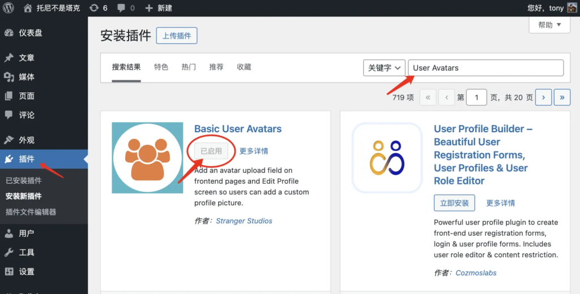Open the comments bubble icon in top bar
This screenshot has width=580, height=294.
point(121,8)
